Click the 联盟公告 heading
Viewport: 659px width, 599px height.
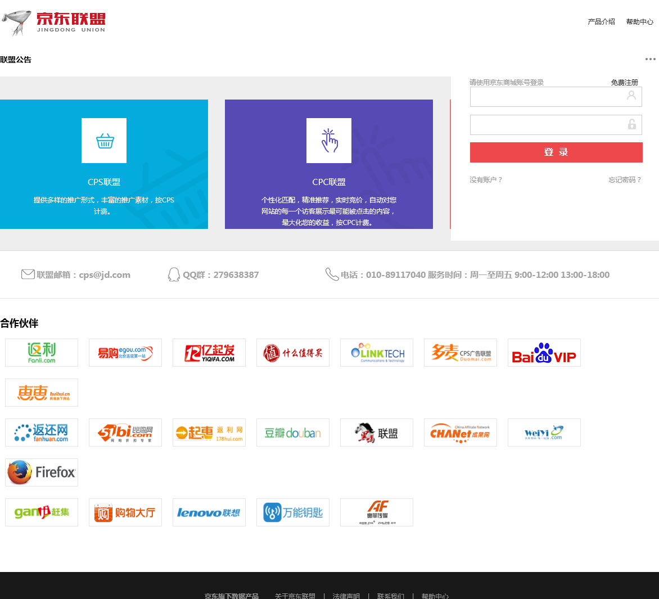click(x=16, y=60)
